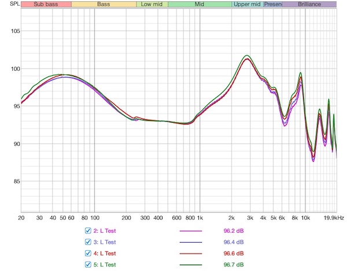Select the Mid frequency band label
Image resolution: width=347 pixels, height=271 pixels.
(x=200, y=4)
